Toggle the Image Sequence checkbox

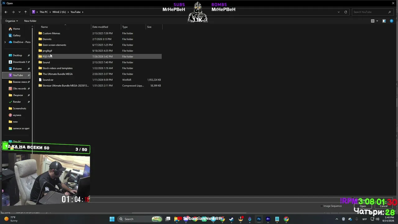click(x=322, y=206)
